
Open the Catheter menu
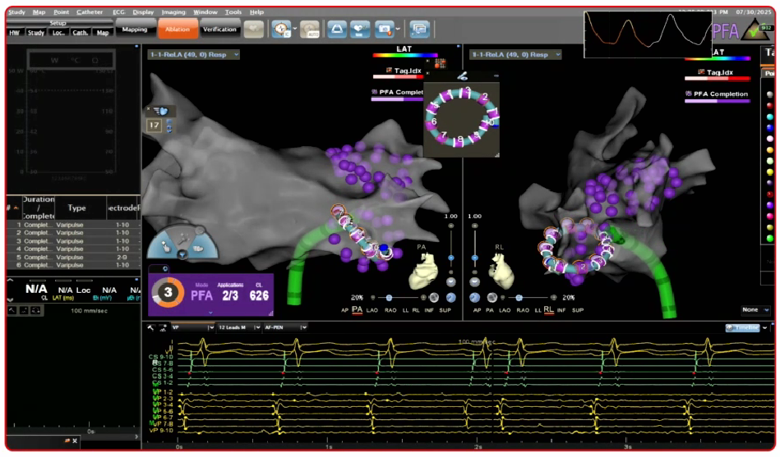(x=90, y=12)
